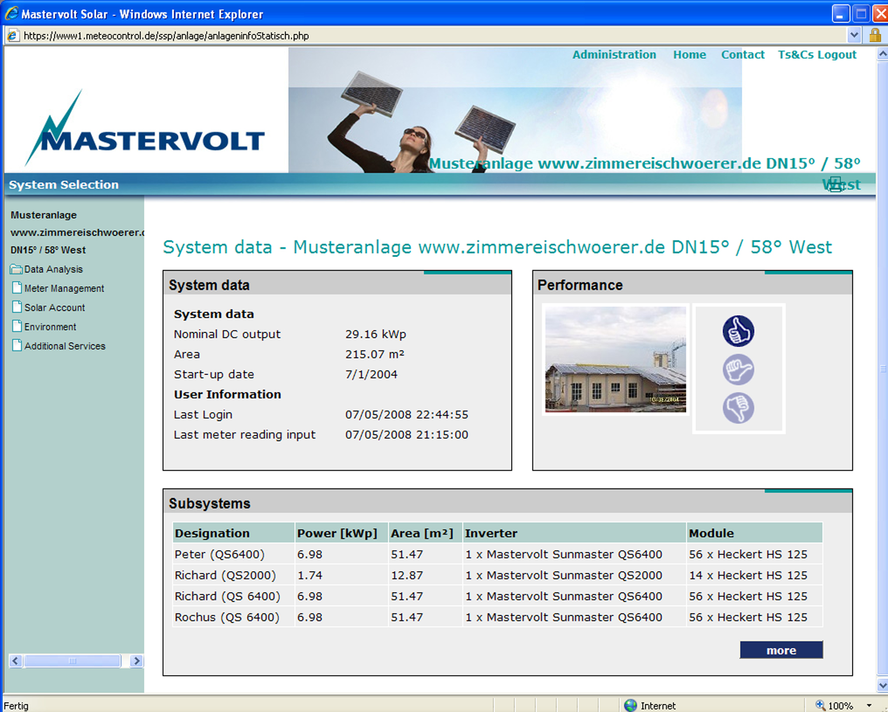Image resolution: width=888 pixels, height=712 pixels.
Task: Click the last login timestamp 22:44:55
Action: click(x=406, y=414)
